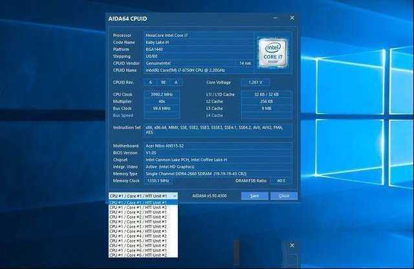Screen dimensions: 414x269
Task: Select CPU #1 / Core #4 / HTT Unit #2
Action: (x=143, y=236)
